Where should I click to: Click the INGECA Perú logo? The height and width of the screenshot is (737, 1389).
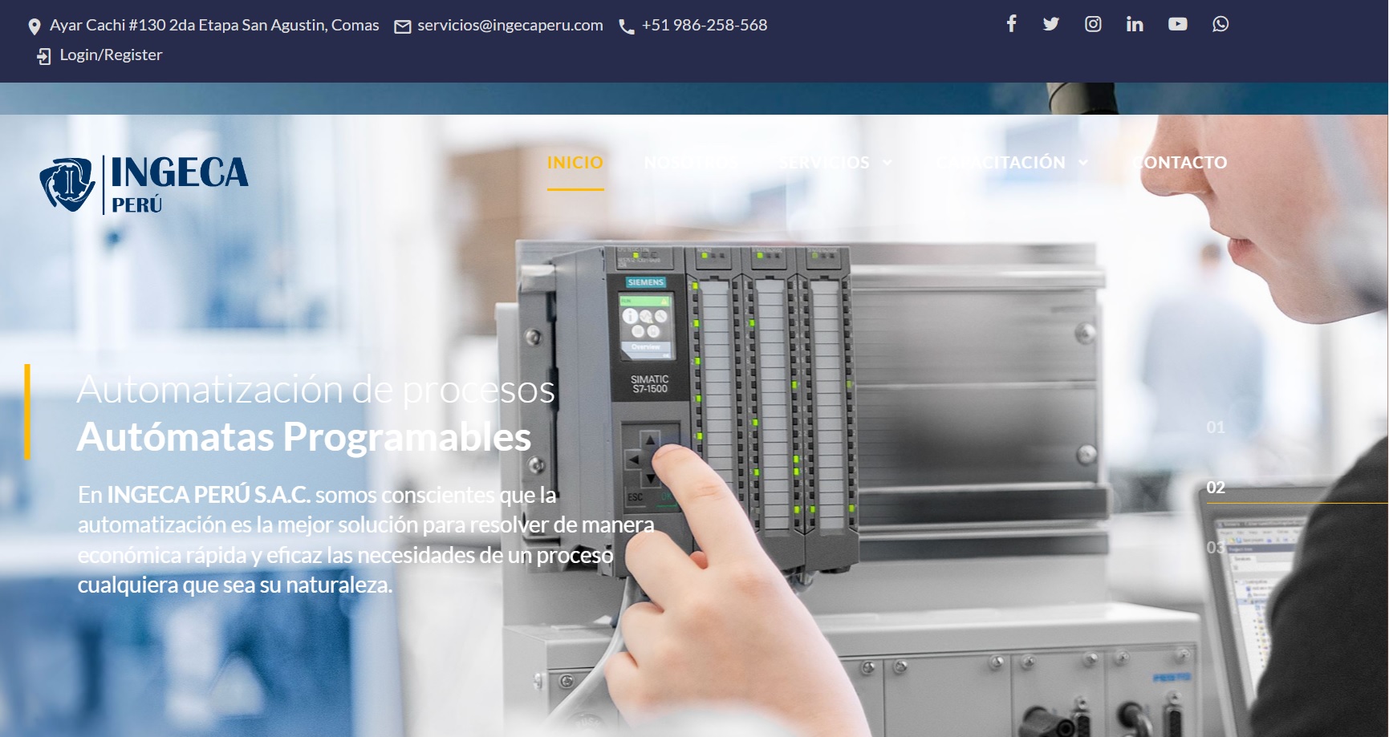coord(144,184)
